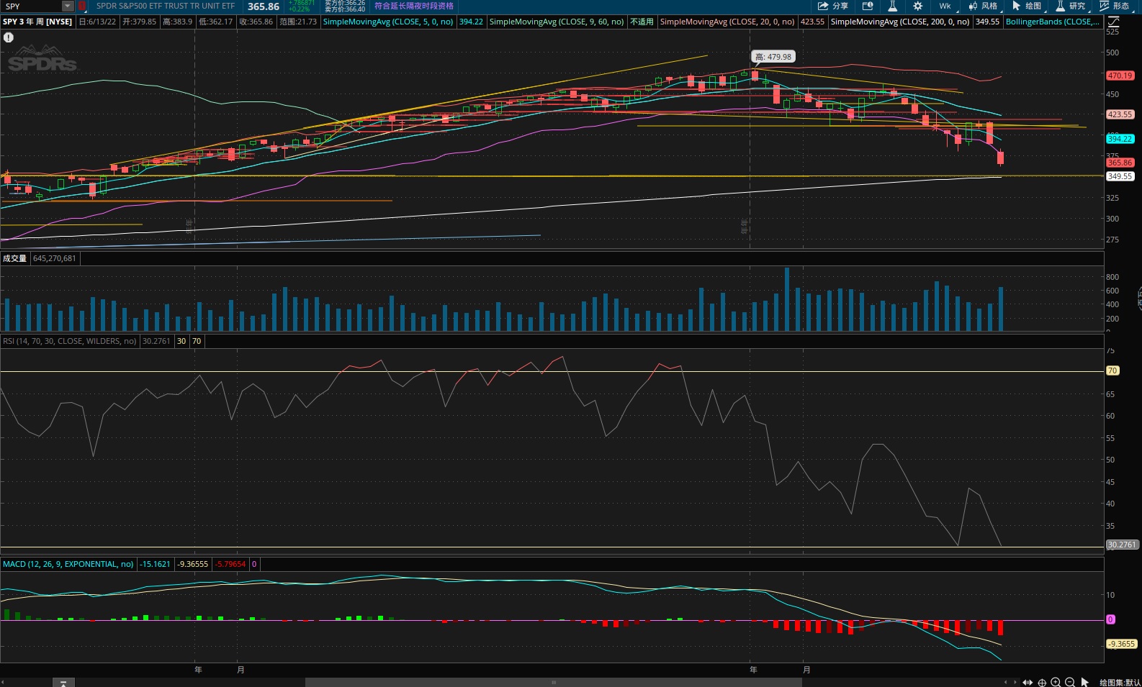This screenshot has height=687, width=1142.
Task: Open the 风格 (Style) dropdown
Action: 984,6
